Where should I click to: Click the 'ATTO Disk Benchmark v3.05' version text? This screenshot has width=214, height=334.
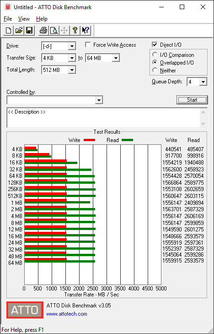click(79, 306)
